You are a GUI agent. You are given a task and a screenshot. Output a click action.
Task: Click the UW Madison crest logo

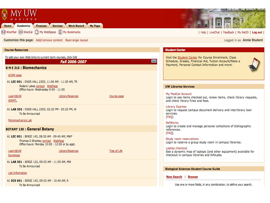[x=5, y=15]
